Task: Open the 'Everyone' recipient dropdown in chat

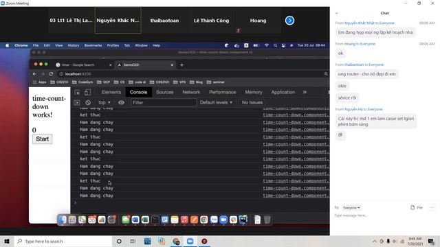Action: point(351,208)
